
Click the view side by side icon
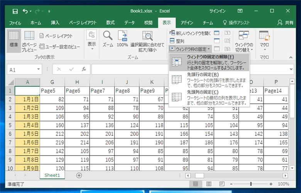pyautogui.click(x=227, y=33)
